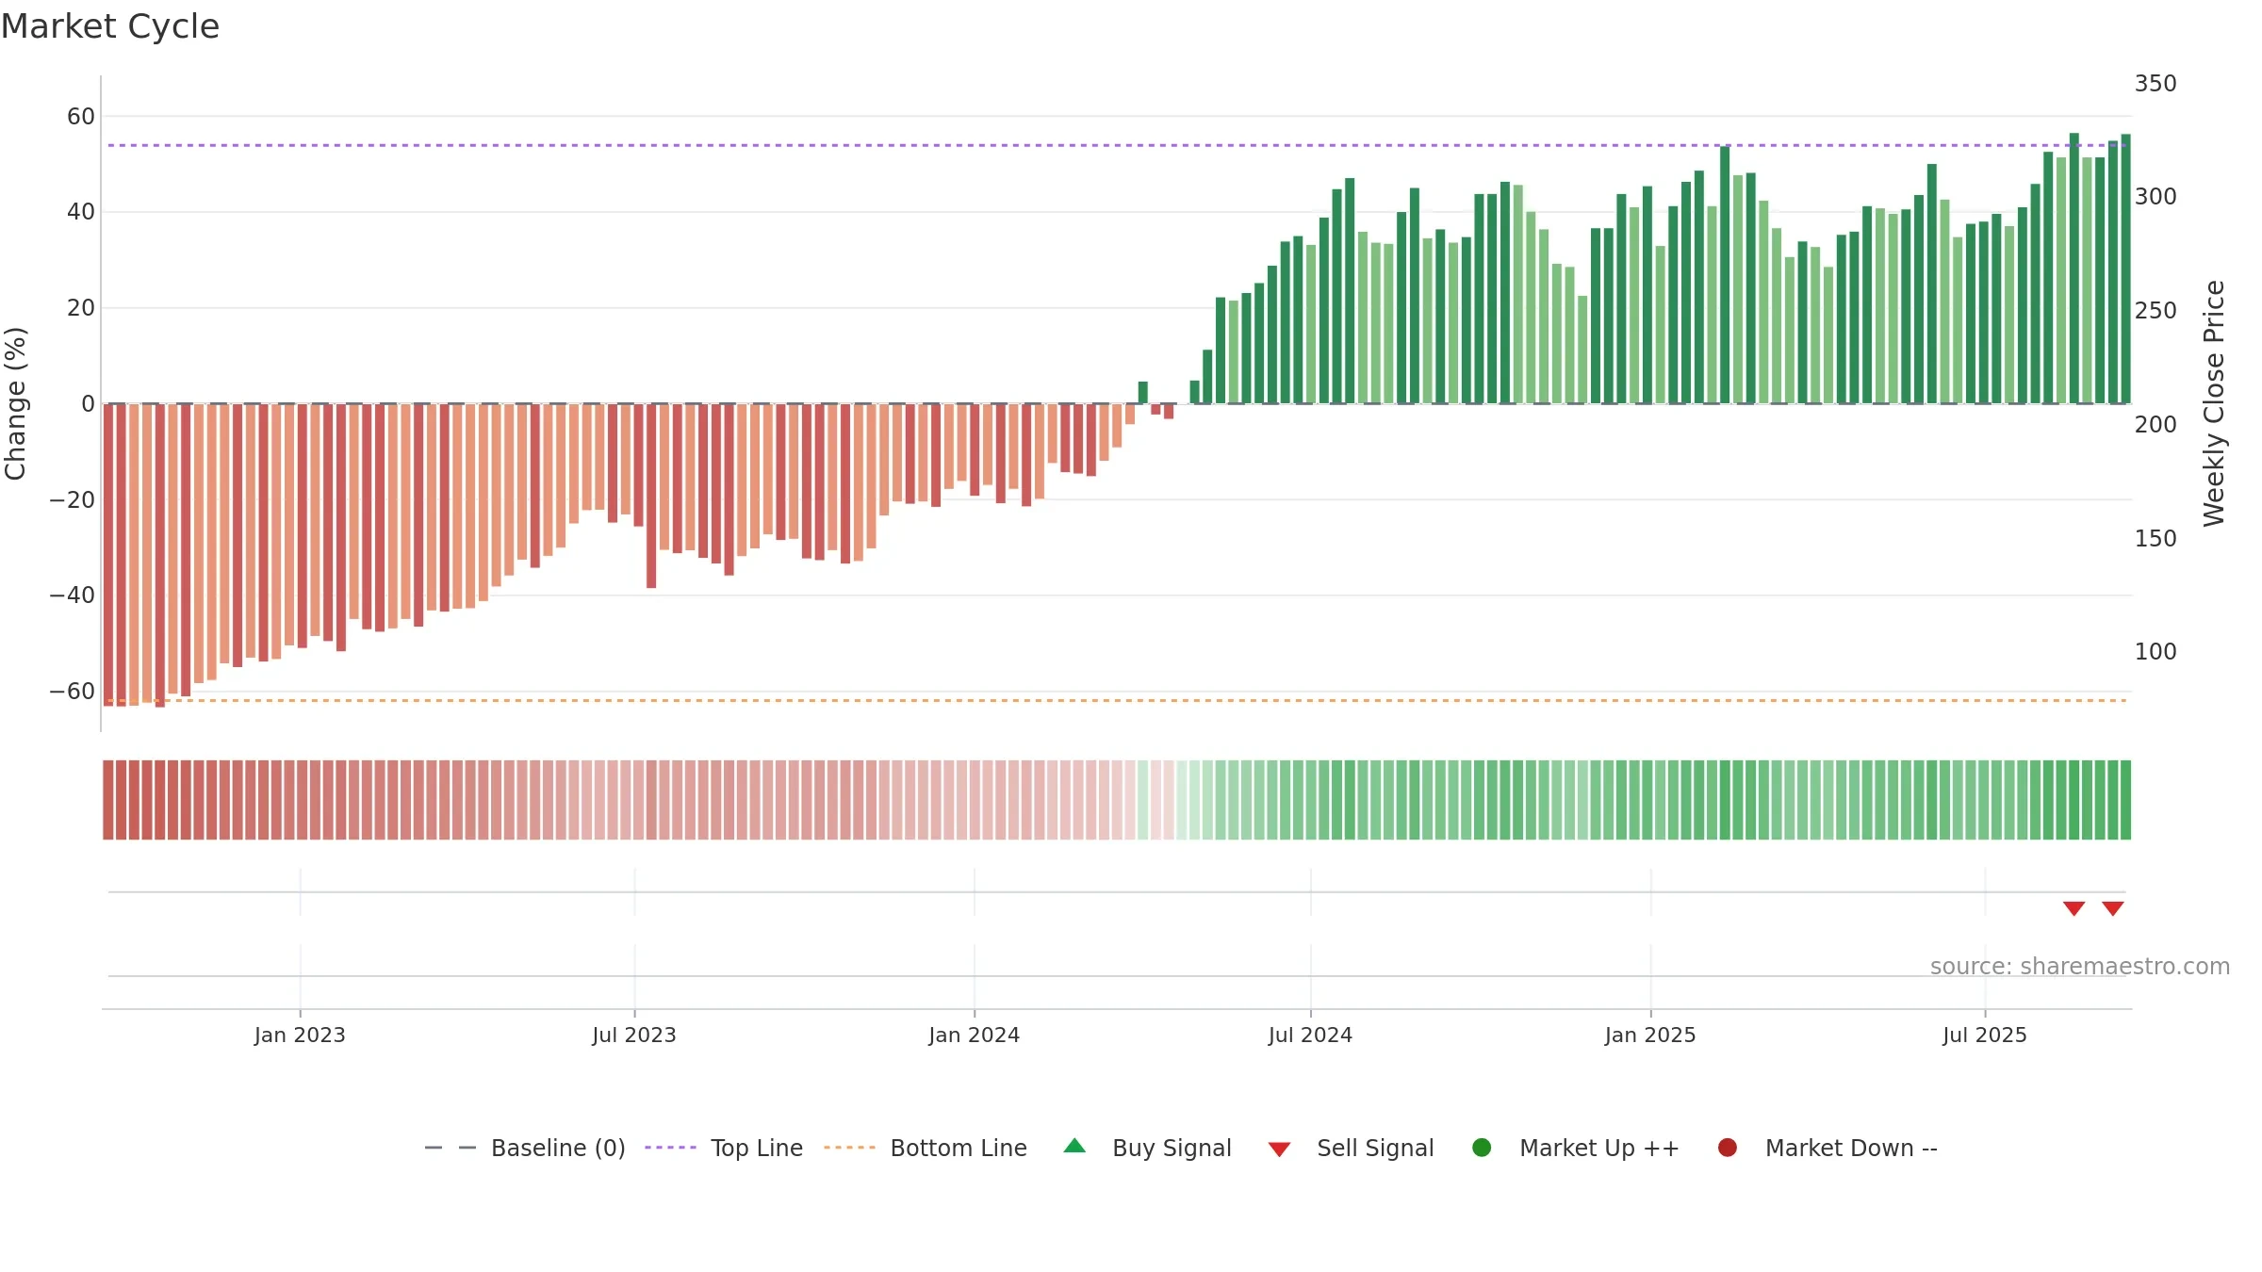Click the Sell Signal red triangle legend icon
This screenshot has height=1272, width=2262.
(x=1279, y=1150)
